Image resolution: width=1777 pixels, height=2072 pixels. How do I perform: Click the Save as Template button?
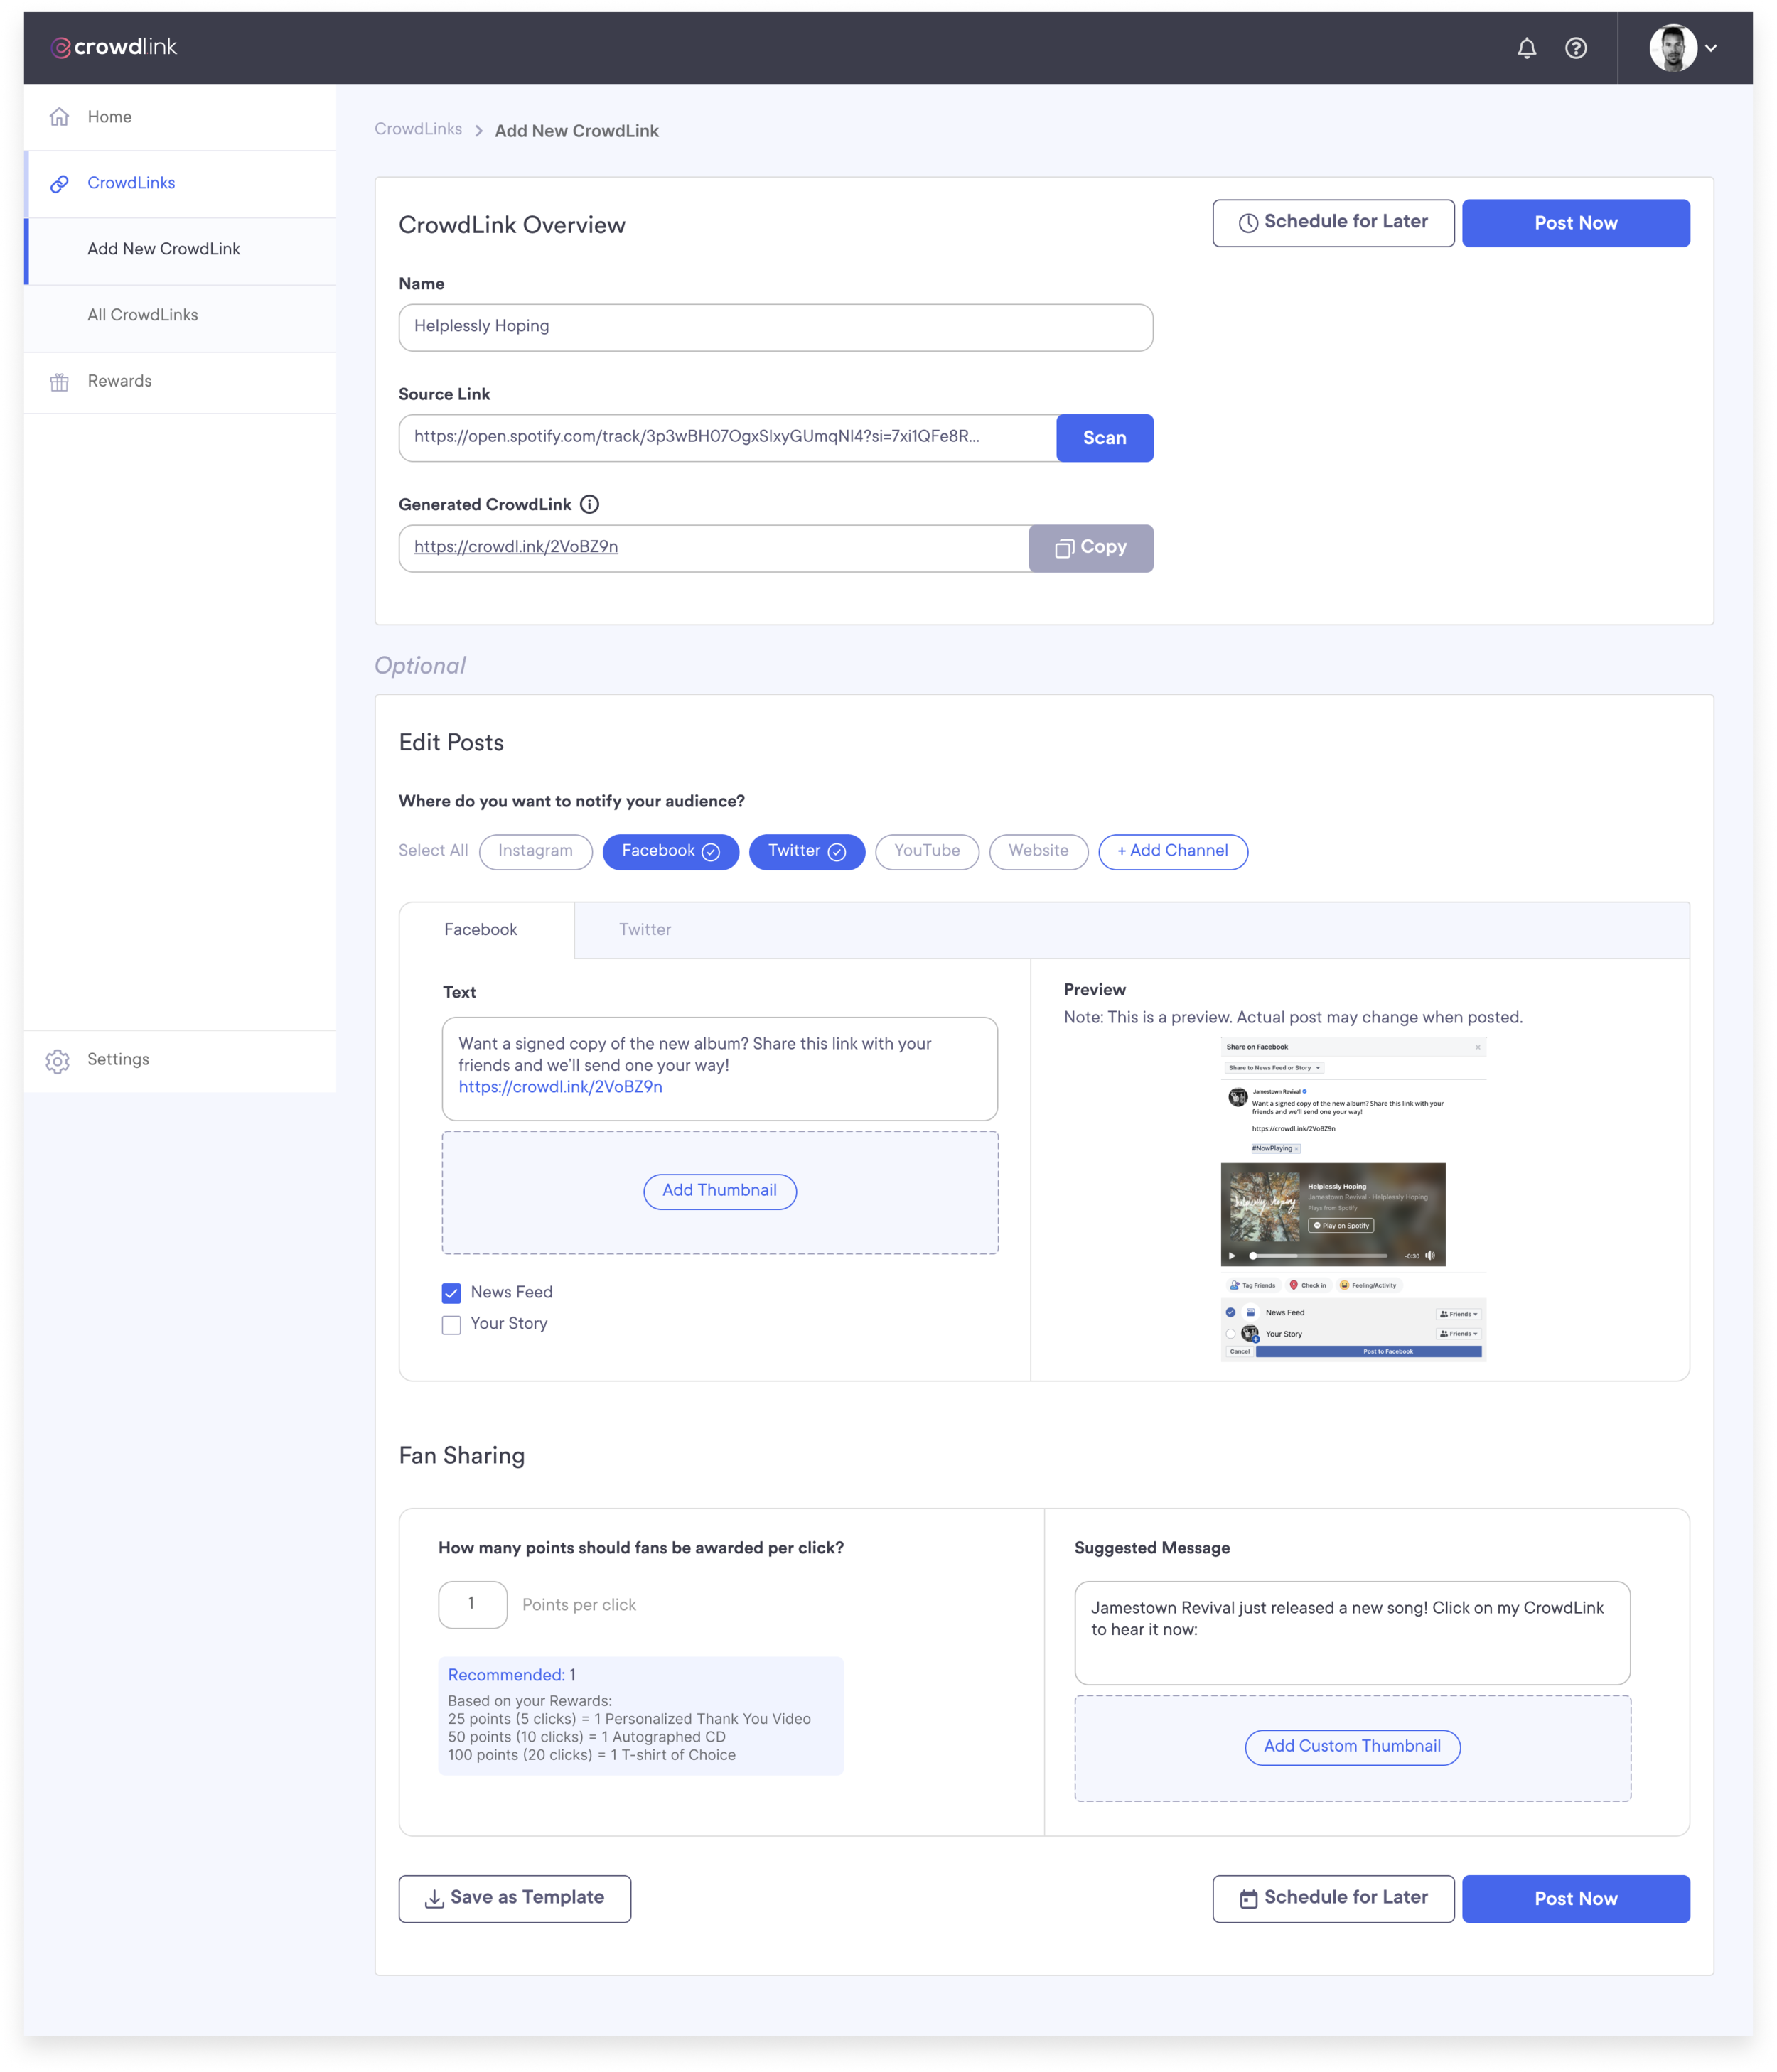click(x=515, y=1898)
